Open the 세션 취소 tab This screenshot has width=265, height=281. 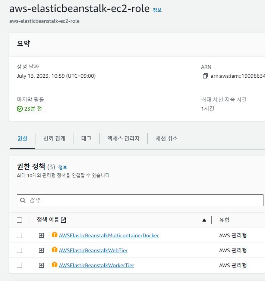coord(167,138)
